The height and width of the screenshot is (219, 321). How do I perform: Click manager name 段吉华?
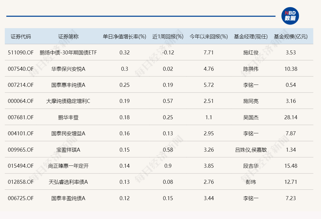[251, 166]
